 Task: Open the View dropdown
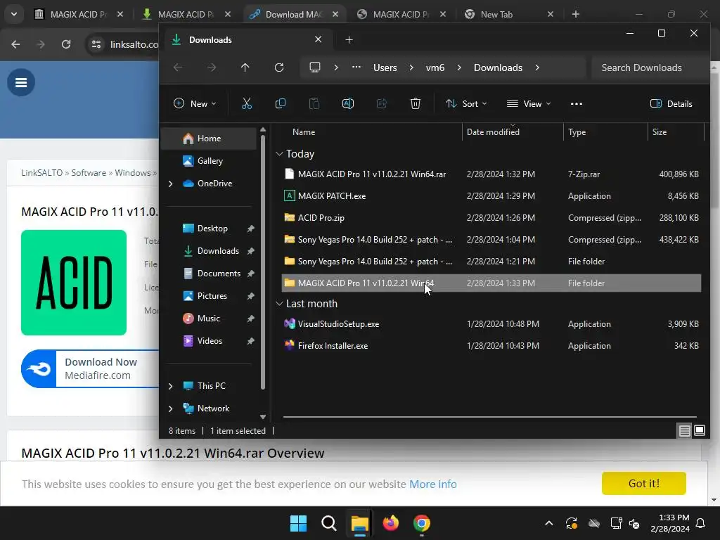[529, 104]
